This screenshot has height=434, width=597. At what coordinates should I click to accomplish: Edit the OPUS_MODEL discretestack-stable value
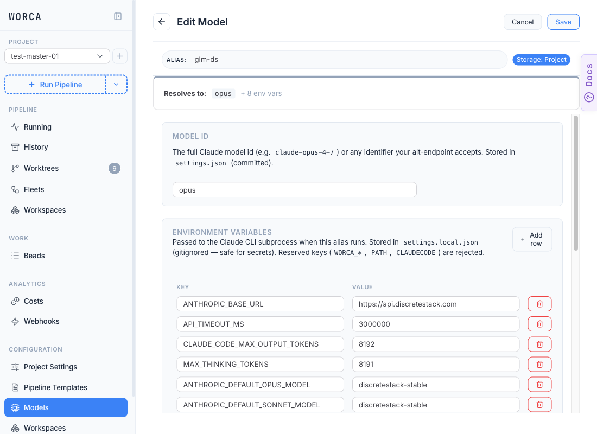click(436, 385)
